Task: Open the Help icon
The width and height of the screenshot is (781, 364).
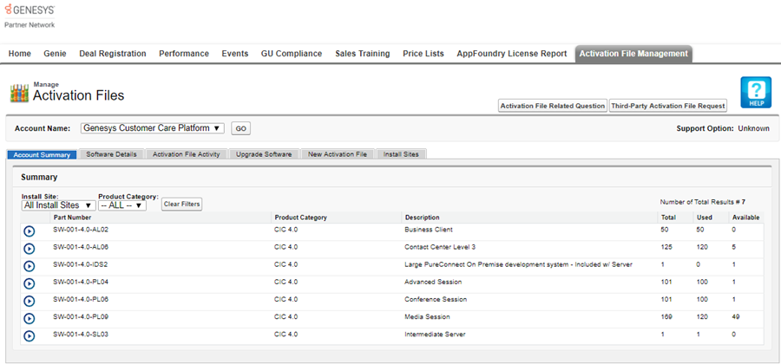Action: point(755,93)
